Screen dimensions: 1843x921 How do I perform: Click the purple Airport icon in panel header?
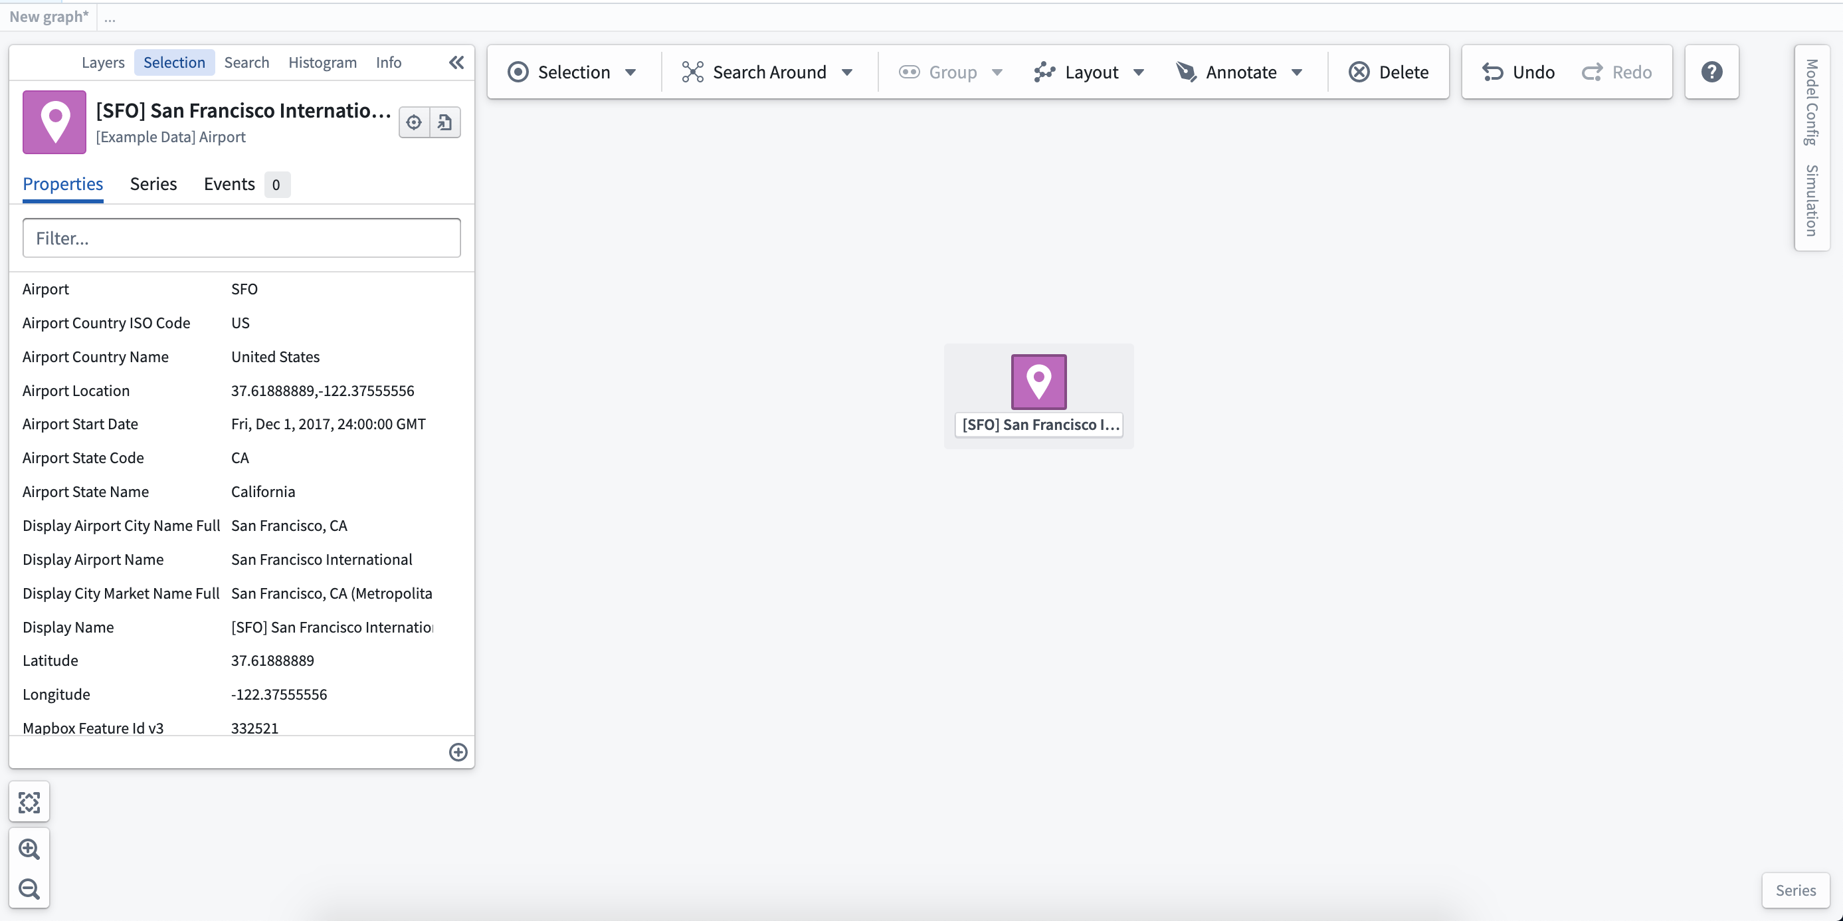pyautogui.click(x=54, y=122)
